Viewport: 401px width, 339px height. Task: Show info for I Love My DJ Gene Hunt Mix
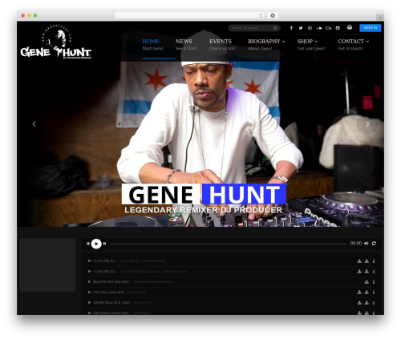point(374,261)
